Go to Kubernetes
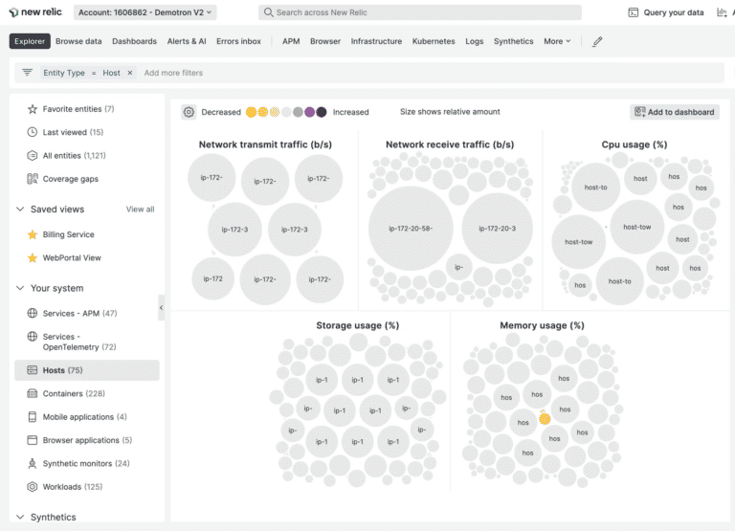Screen dimensions: 735x531 tap(434, 41)
